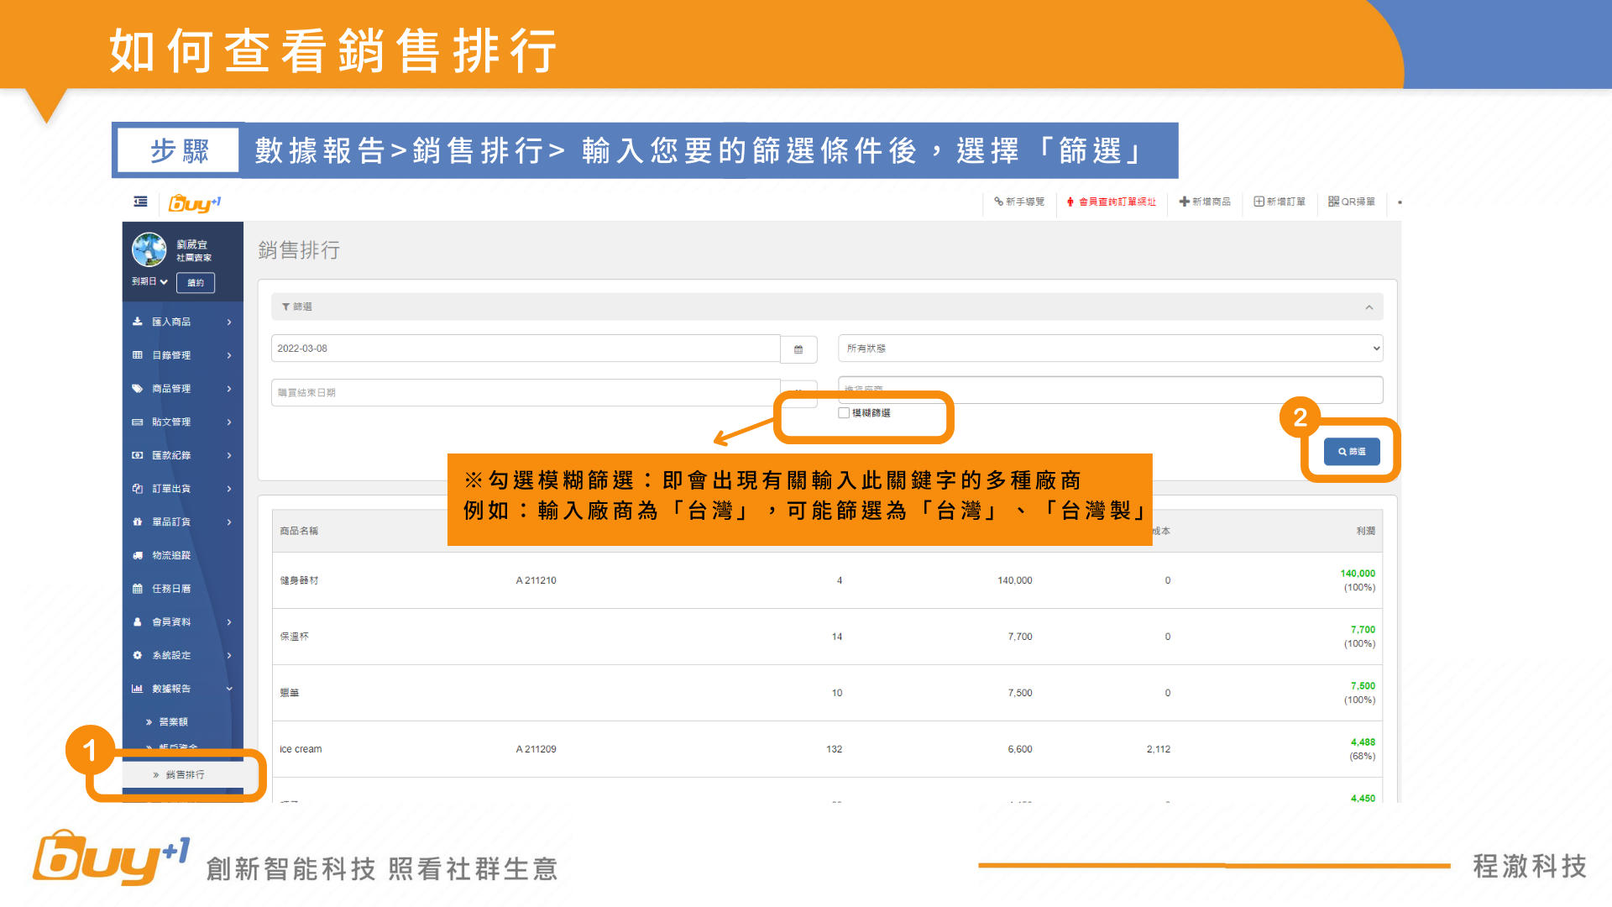Enable the 模糊篩選 checkbox
Screen dimensions: 1612x907
(x=844, y=413)
